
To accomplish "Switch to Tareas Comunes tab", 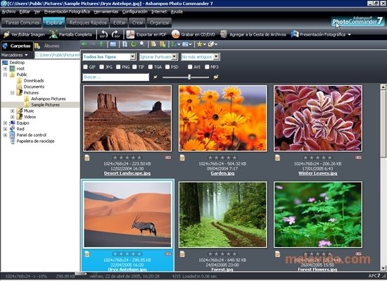I will click(x=22, y=23).
